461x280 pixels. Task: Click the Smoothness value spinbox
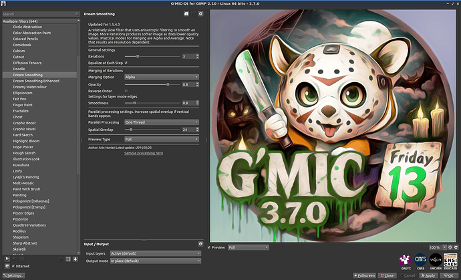coord(190,103)
